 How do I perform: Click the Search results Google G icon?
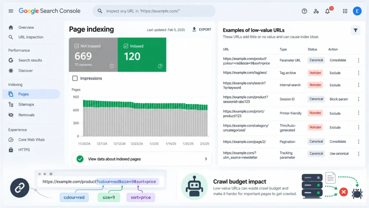[11, 60]
